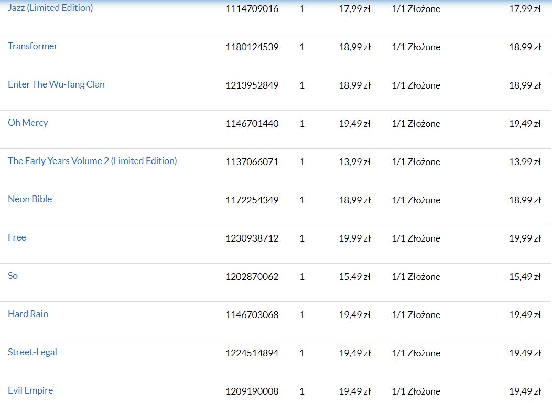552x403 pixels.
Task: Click the 19,49 zł total for Street-Legal row
Action: pyautogui.click(x=525, y=353)
